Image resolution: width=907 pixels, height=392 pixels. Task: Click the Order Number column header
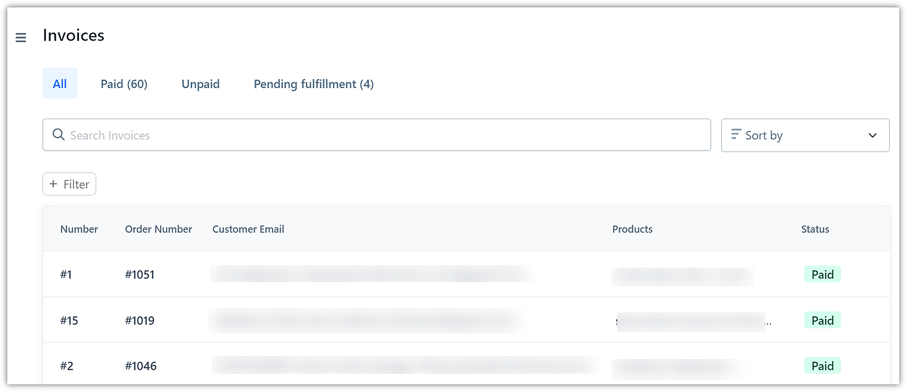pos(158,229)
